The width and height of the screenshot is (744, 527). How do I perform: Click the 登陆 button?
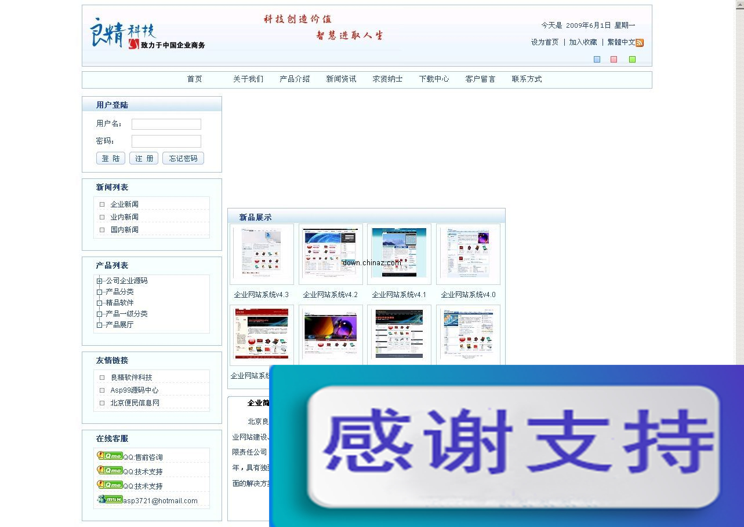pyautogui.click(x=111, y=158)
